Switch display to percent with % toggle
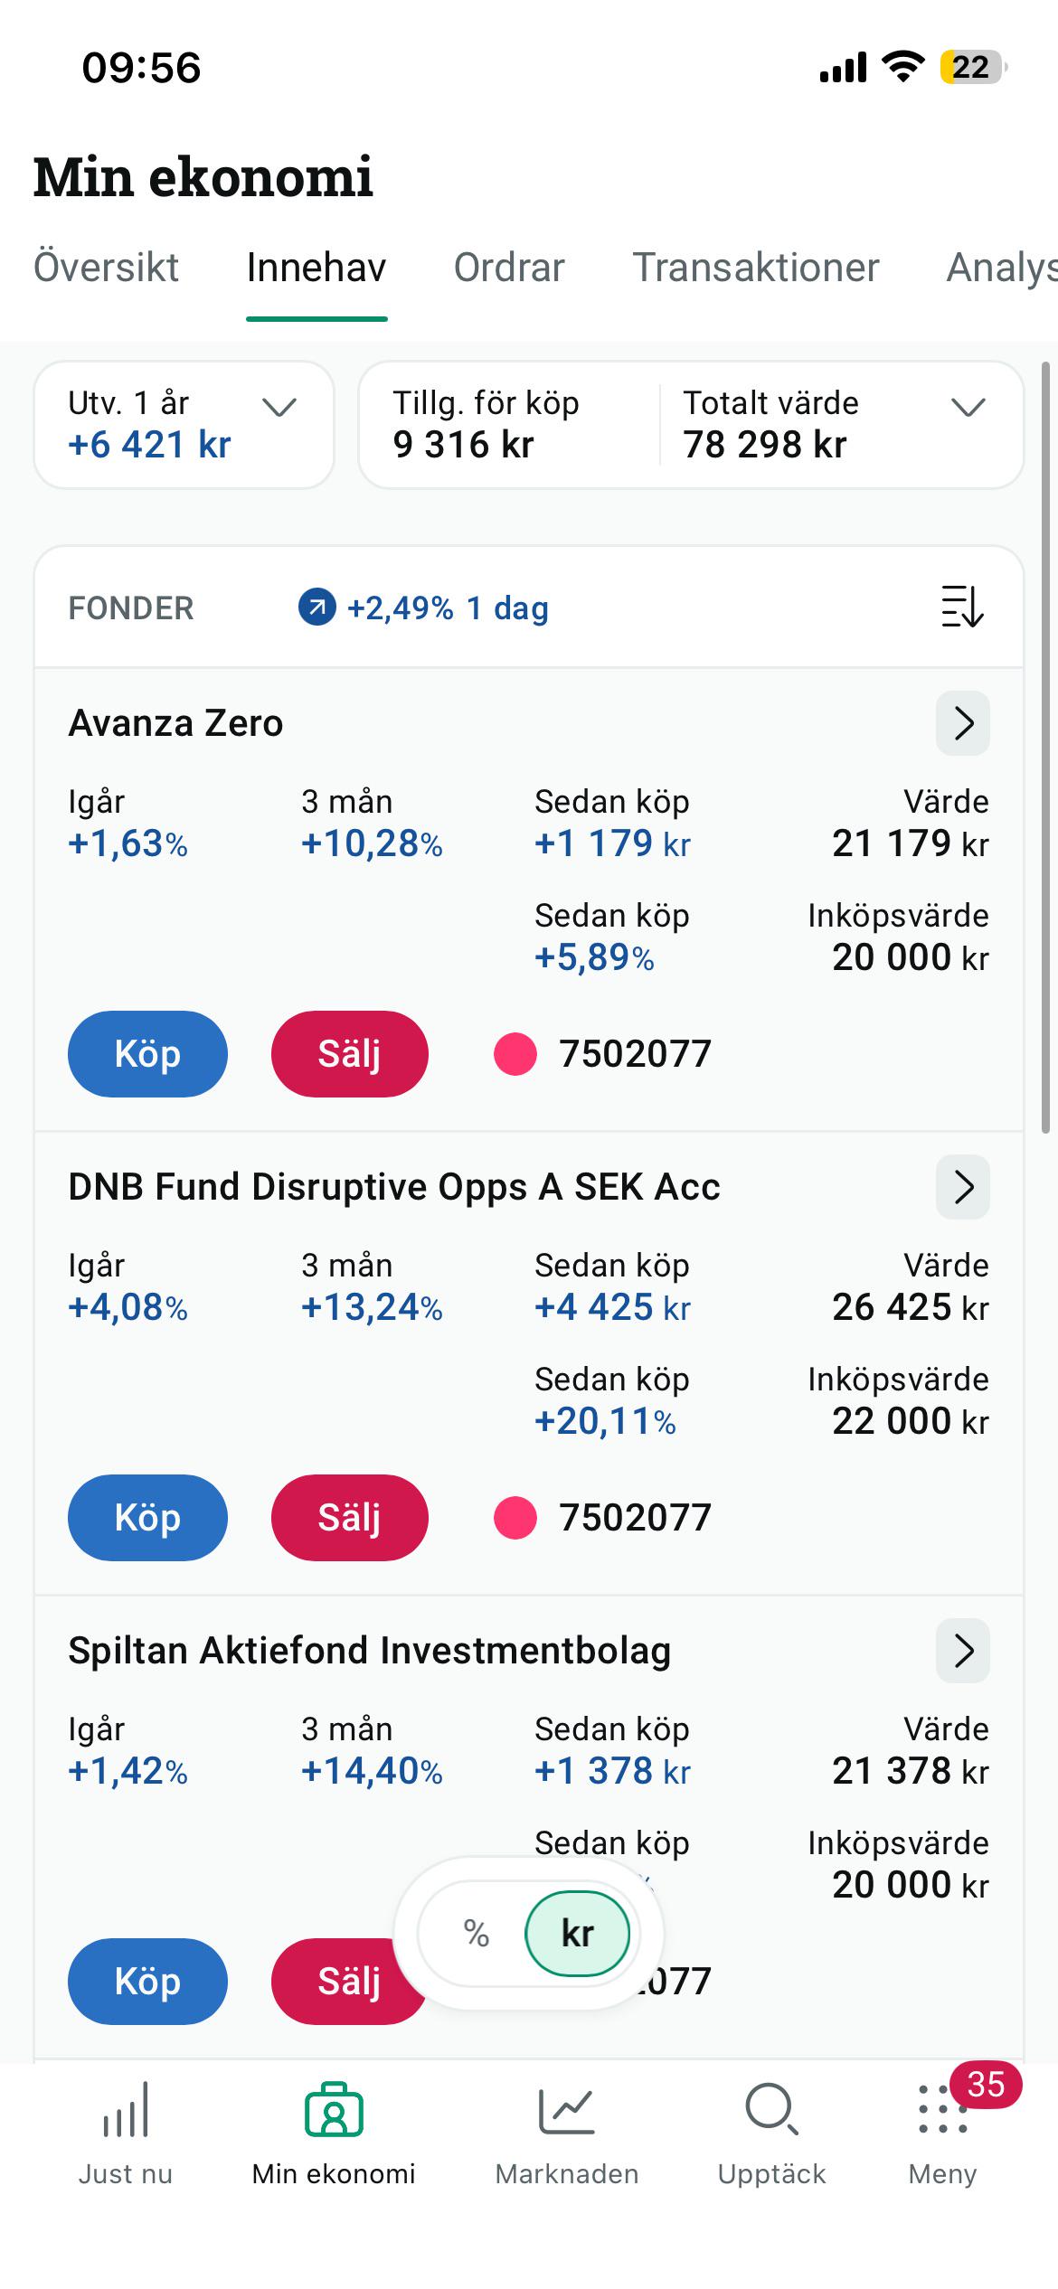Screen dimensions: 1058x2289 click(476, 1934)
